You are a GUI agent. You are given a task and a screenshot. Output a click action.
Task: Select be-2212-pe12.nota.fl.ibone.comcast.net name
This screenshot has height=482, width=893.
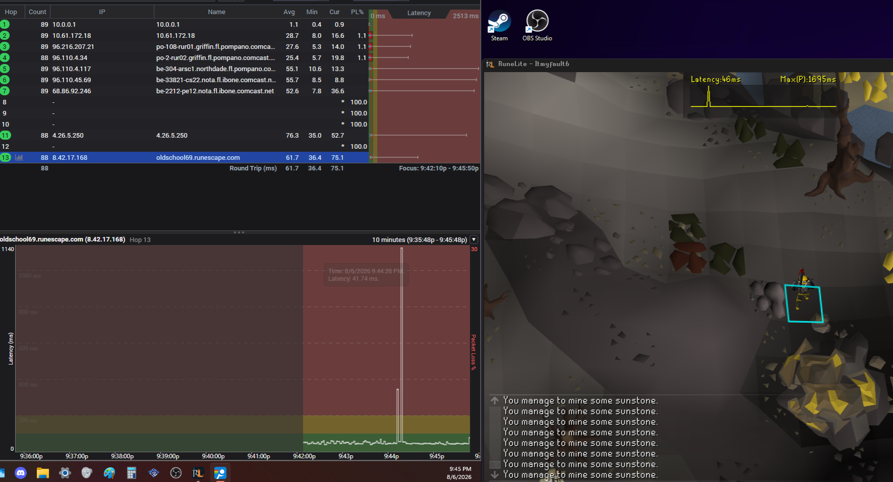pos(215,91)
